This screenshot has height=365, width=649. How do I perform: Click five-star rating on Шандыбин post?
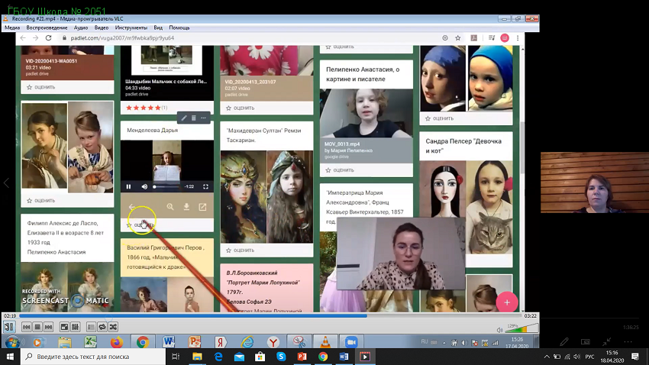point(144,108)
